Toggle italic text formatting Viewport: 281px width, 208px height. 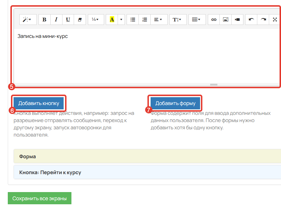tap(56, 20)
